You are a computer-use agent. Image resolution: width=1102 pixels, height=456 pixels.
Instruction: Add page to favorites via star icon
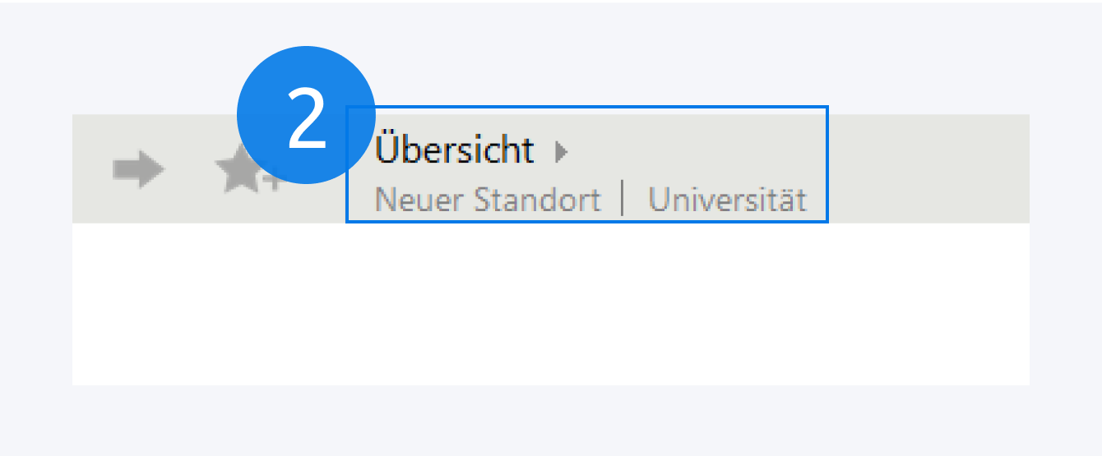coord(238,171)
